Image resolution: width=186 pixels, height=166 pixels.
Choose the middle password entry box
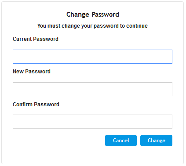point(92,89)
